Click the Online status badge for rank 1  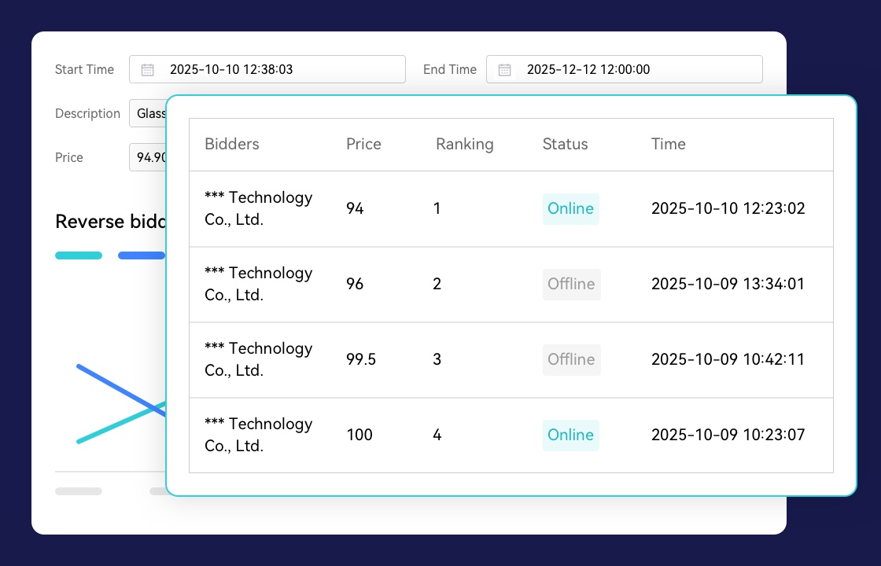(x=570, y=209)
